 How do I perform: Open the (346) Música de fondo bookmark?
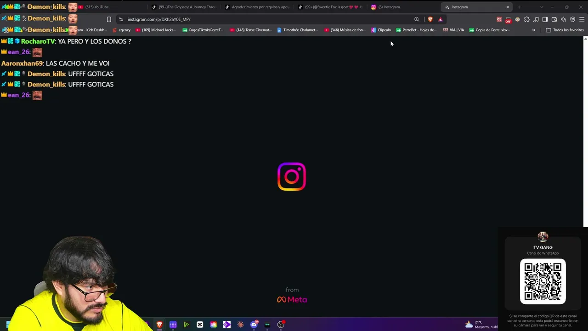[345, 30]
